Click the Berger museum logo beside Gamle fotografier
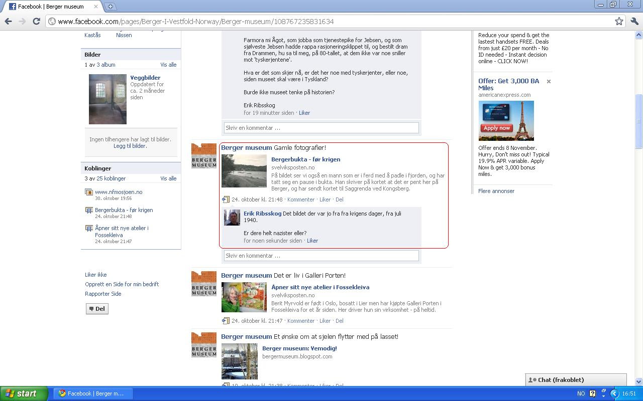This screenshot has height=401, width=643. click(x=204, y=156)
